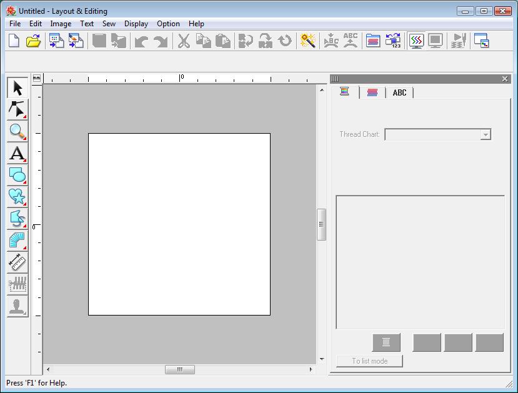Click the horizontal scrollbar thumb
This screenshot has height=393, width=518.
pos(180,369)
